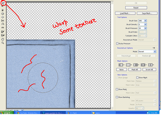Open the Replace Selection mask option
The width and height of the screenshot is (161, 119).
coord(121,65)
